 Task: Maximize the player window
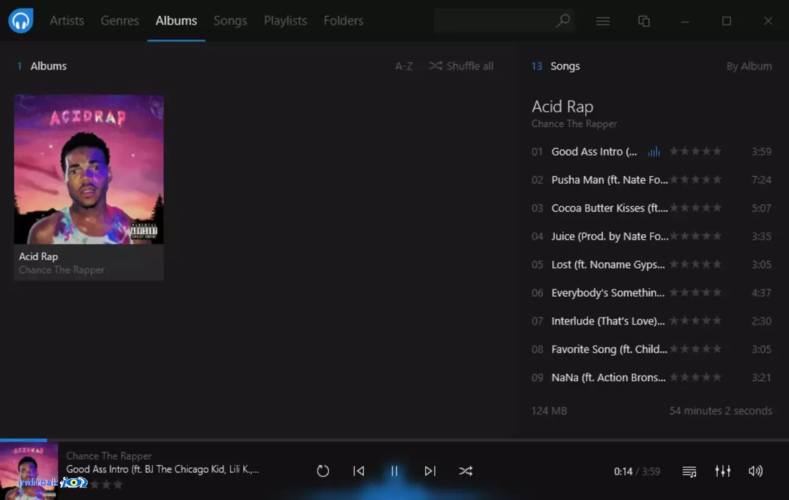pyautogui.click(x=726, y=21)
